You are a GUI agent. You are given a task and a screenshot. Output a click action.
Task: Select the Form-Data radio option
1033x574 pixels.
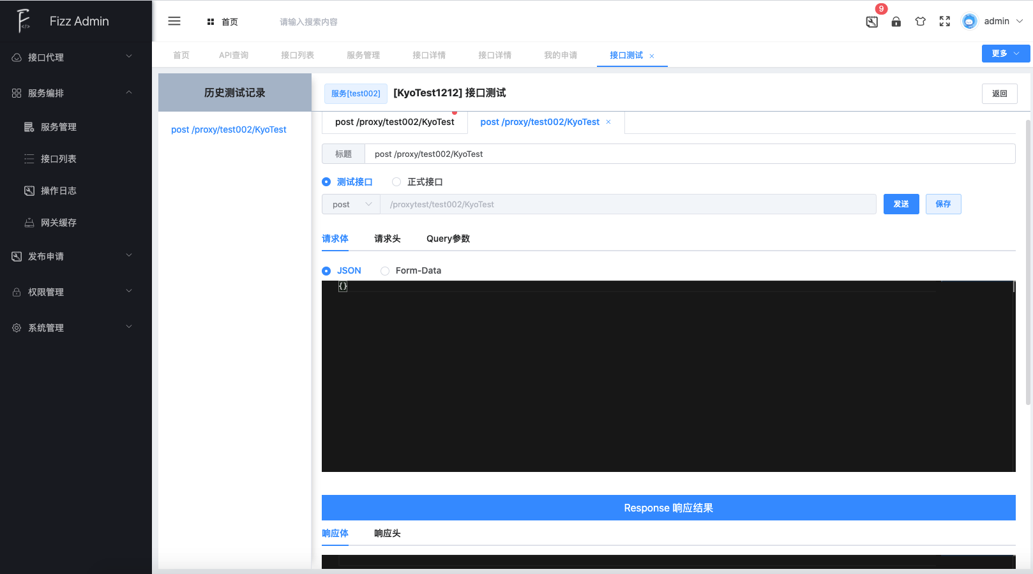385,270
